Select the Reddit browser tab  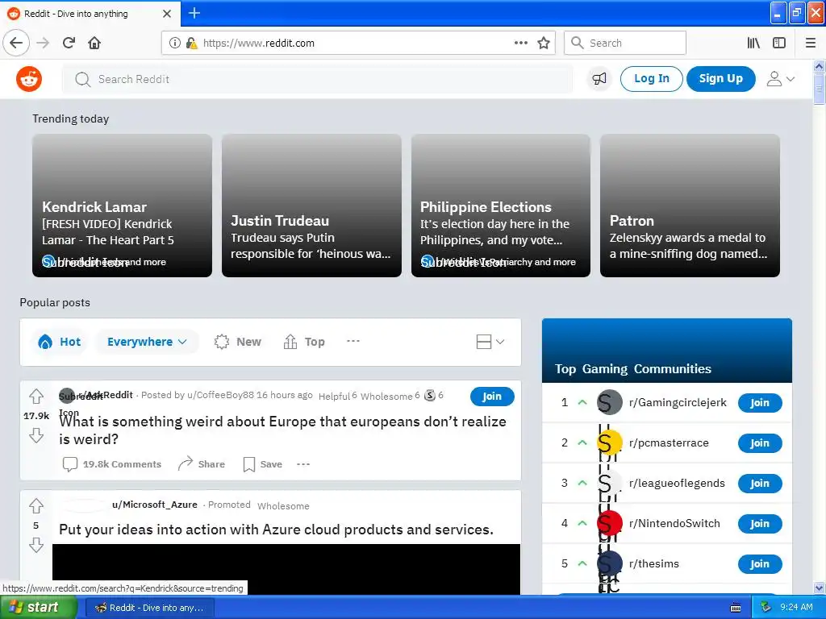point(90,14)
